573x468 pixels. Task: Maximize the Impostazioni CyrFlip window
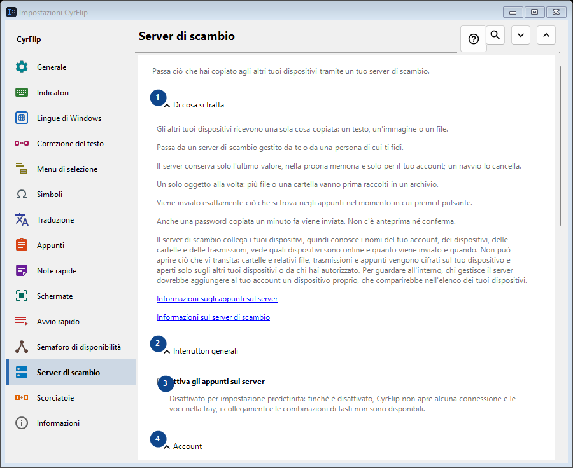[534, 12]
